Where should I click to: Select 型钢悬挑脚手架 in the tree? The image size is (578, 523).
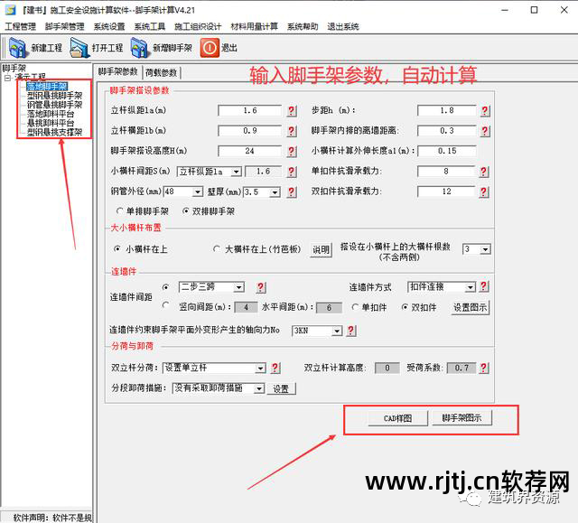coord(54,96)
